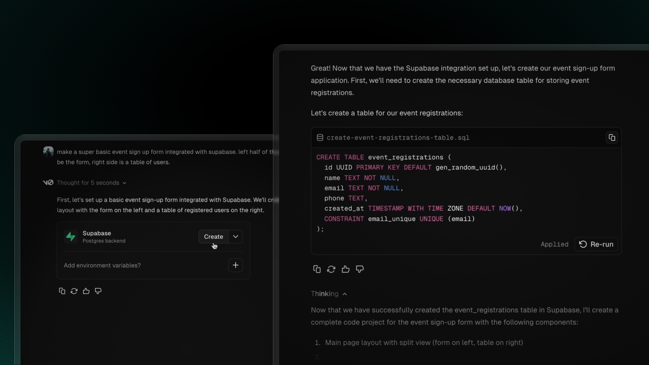Viewport: 649px width, 365px height.
Task: Click the created_at TIMESTAMP code line
Action: (423, 208)
